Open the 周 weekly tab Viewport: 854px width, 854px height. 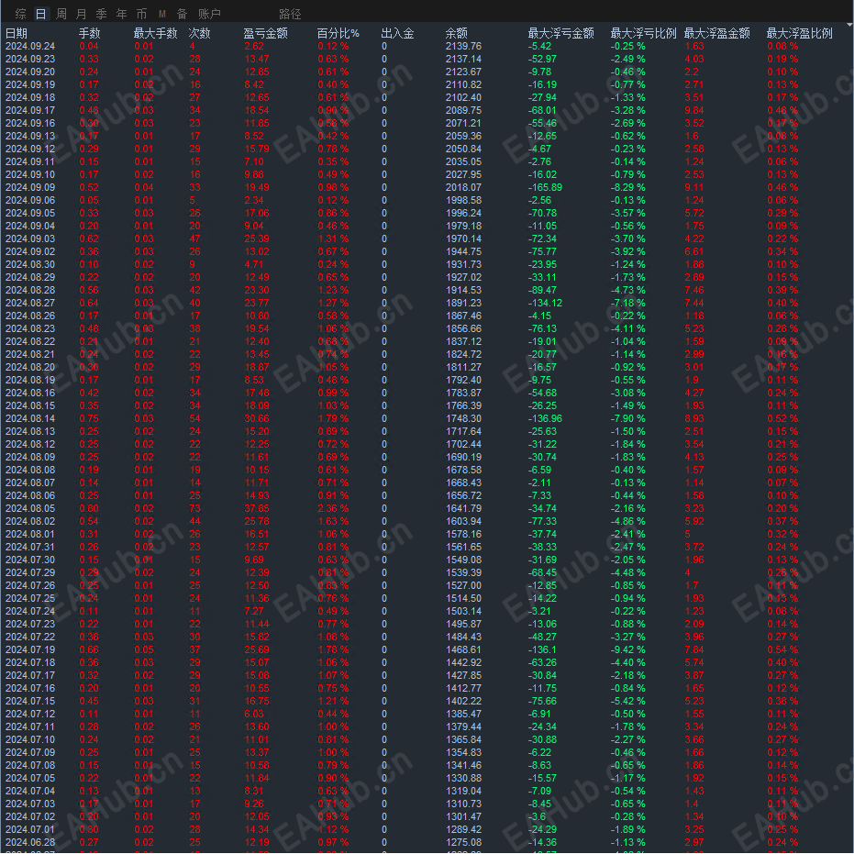(61, 14)
